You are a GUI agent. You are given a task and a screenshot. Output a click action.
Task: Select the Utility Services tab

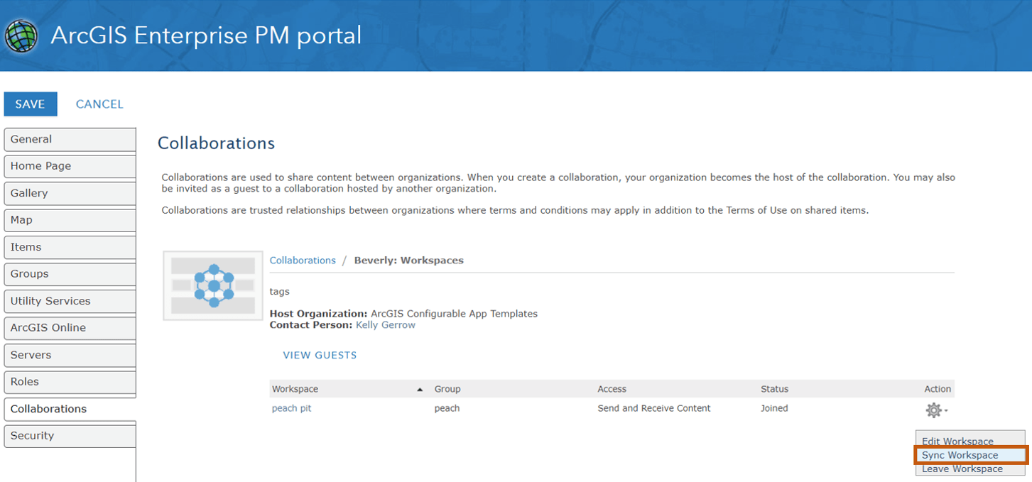[70, 301]
